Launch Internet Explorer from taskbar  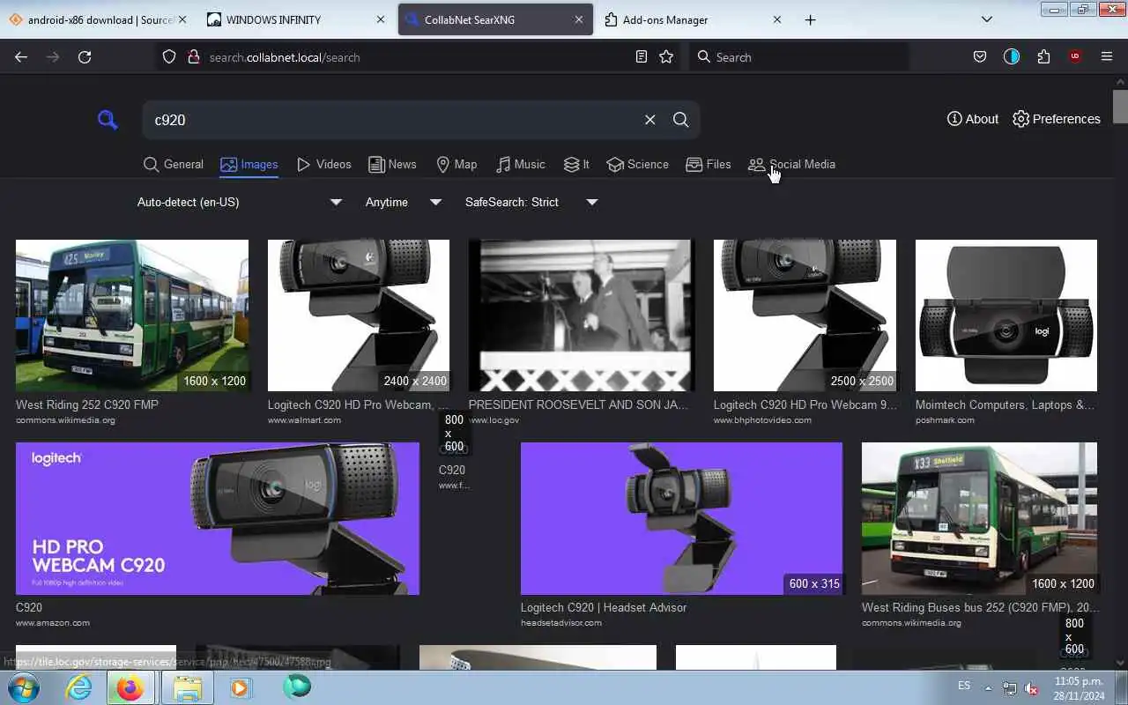tap(78, 687)
